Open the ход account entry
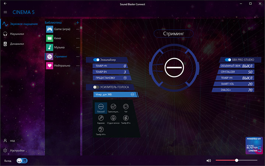 22,141
